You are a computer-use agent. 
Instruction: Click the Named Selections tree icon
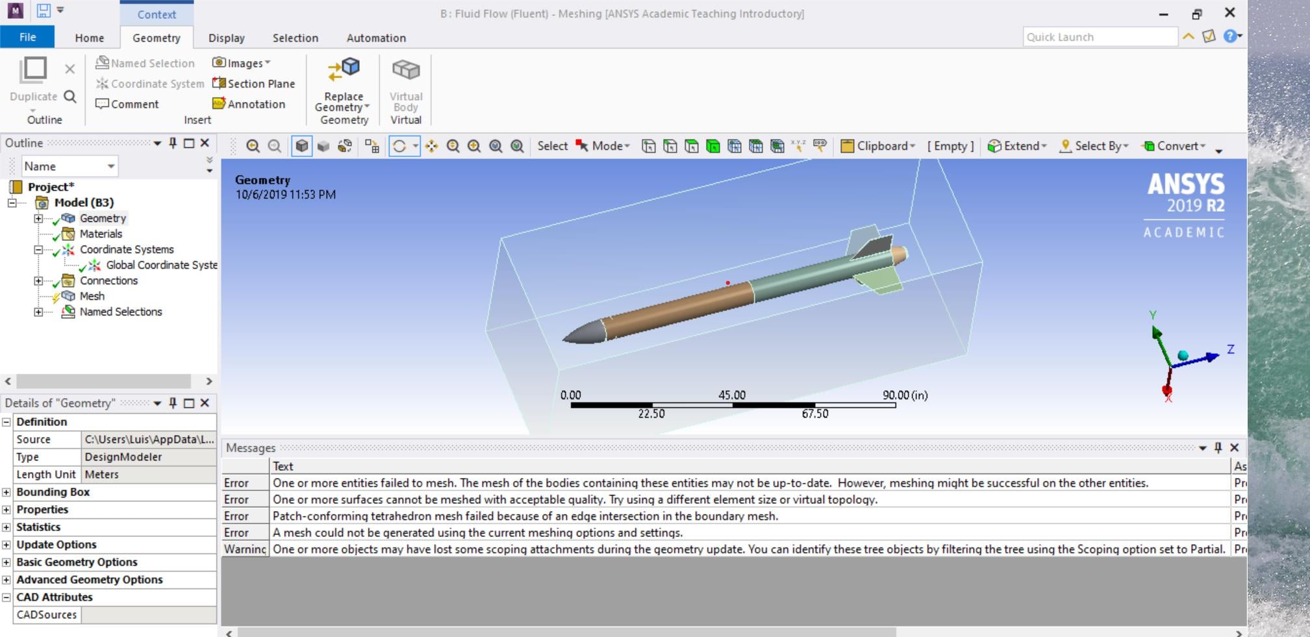(x=68, y=312)
